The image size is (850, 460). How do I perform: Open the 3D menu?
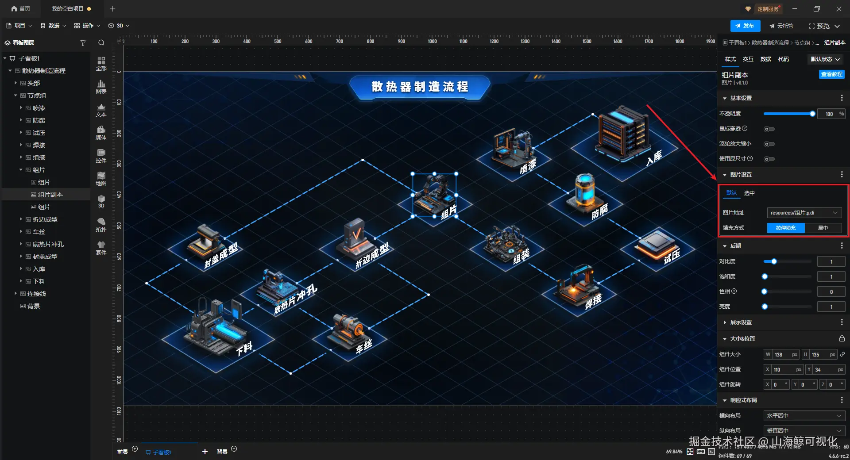(x=119, y=26)
